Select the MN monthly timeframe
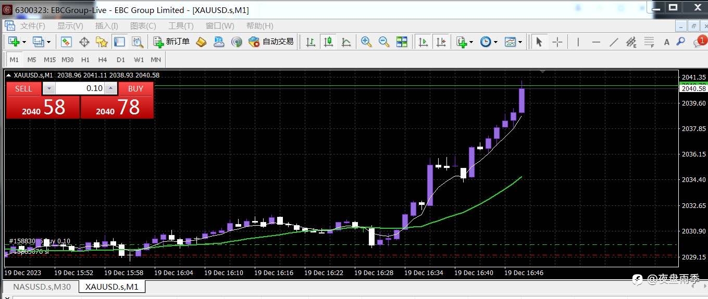This screenshot has width=708, height=299. point(156,60)
